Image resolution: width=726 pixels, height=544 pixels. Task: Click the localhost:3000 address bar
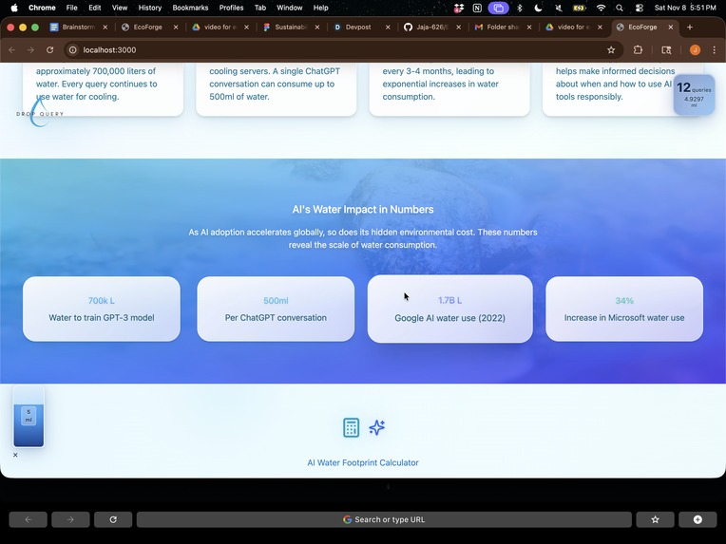tap(343, 50)
